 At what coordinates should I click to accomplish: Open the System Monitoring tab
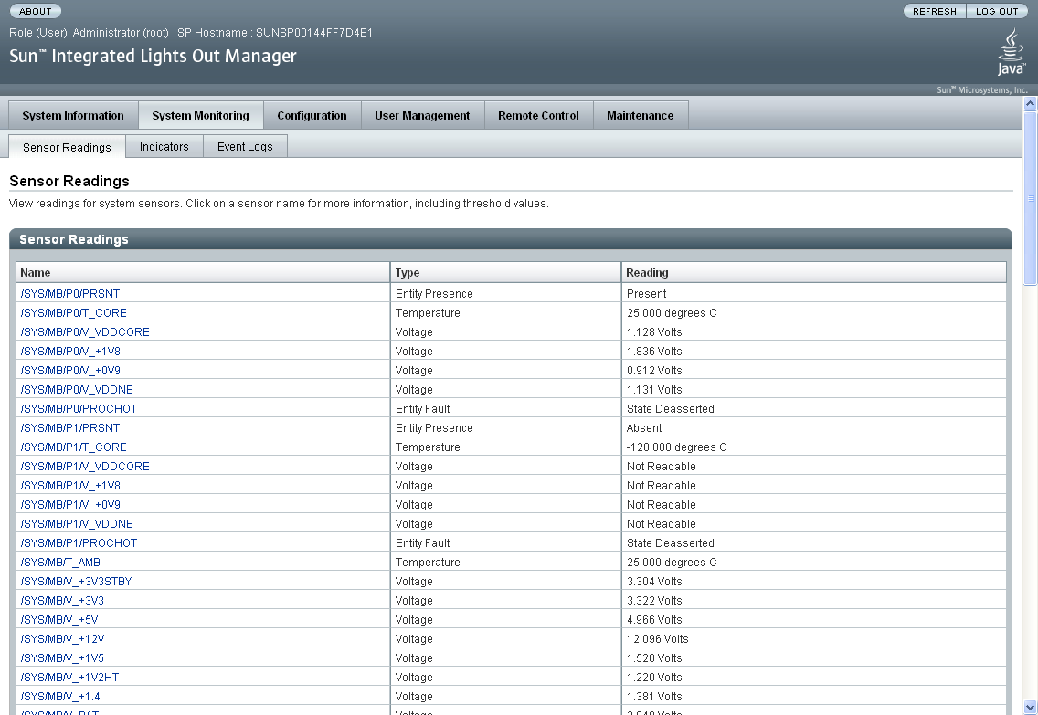pos(201,116)
